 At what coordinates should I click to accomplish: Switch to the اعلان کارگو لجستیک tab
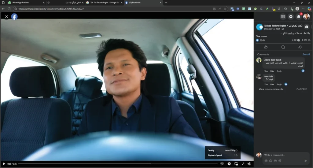coord(65,2)
